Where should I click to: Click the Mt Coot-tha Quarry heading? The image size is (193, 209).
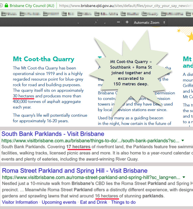click(x=44, y=59)
